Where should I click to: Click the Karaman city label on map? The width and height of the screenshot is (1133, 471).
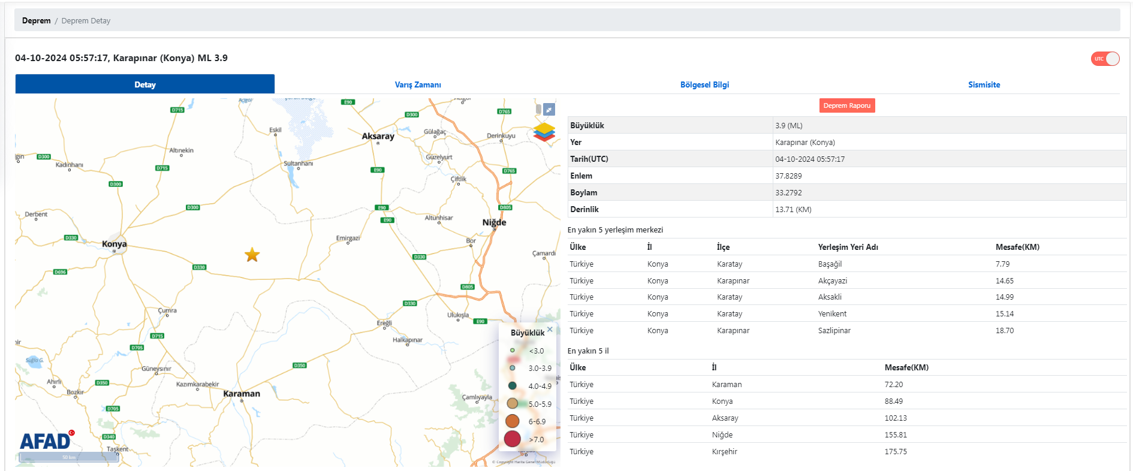[242, 394]
